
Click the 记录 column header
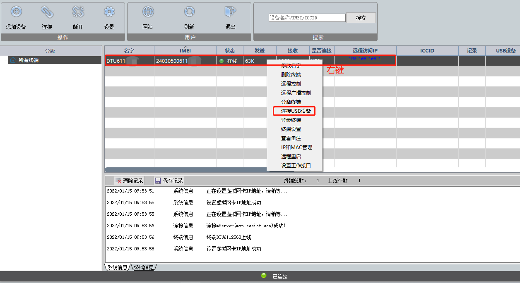tap(472, 51)
